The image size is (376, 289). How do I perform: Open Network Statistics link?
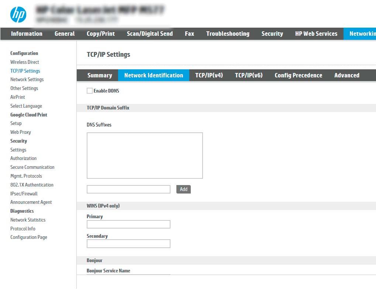(x=28, y=220)
